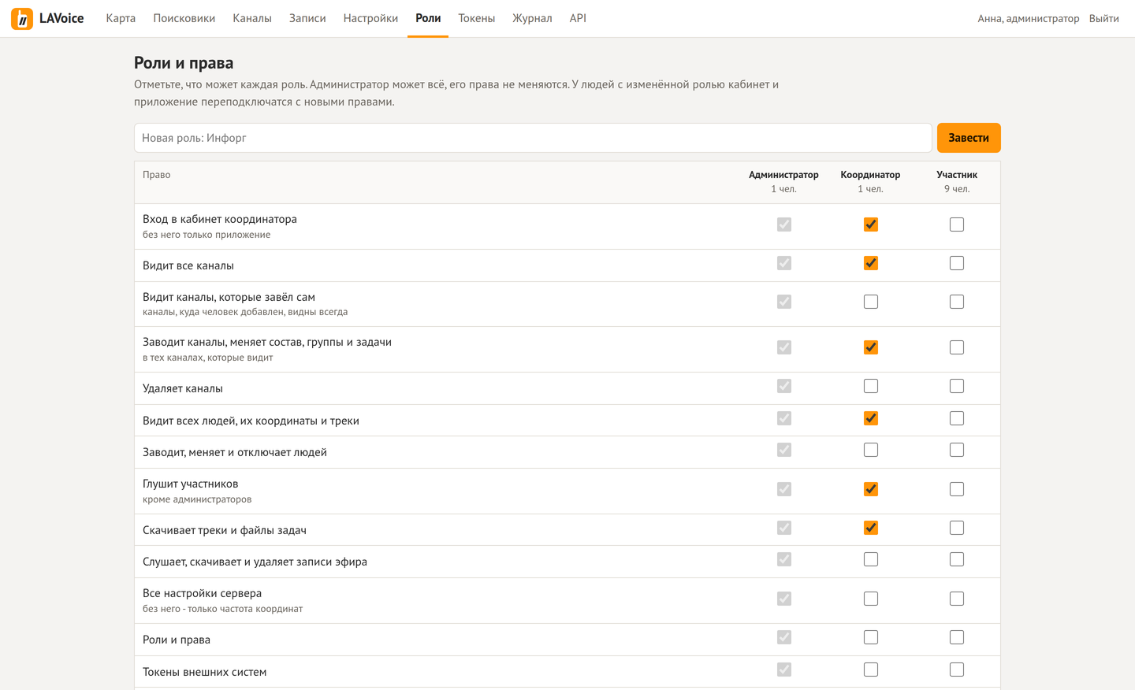Click the user name Анна, администратор

(1029, 18)
